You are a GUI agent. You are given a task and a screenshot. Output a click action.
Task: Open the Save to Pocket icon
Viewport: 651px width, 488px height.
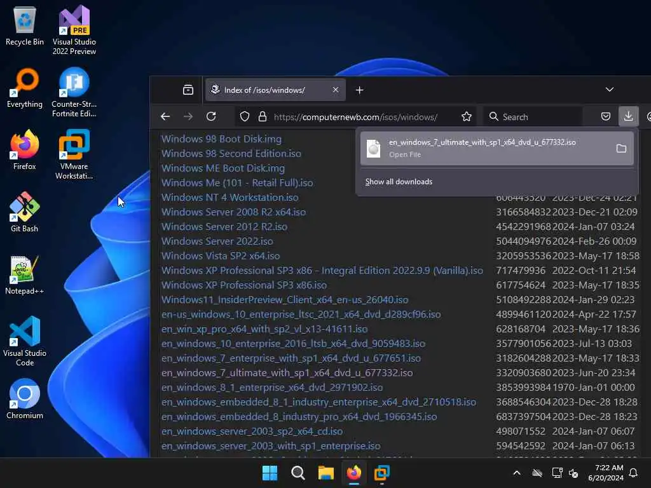pos(606,117)
